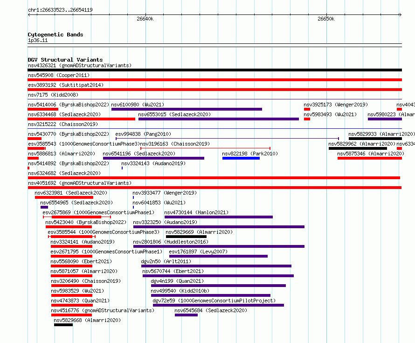The height and width of the screenshot is (343, 415).
Task: Click nsv822198 (Park2010) label
Action: point(250,154)
